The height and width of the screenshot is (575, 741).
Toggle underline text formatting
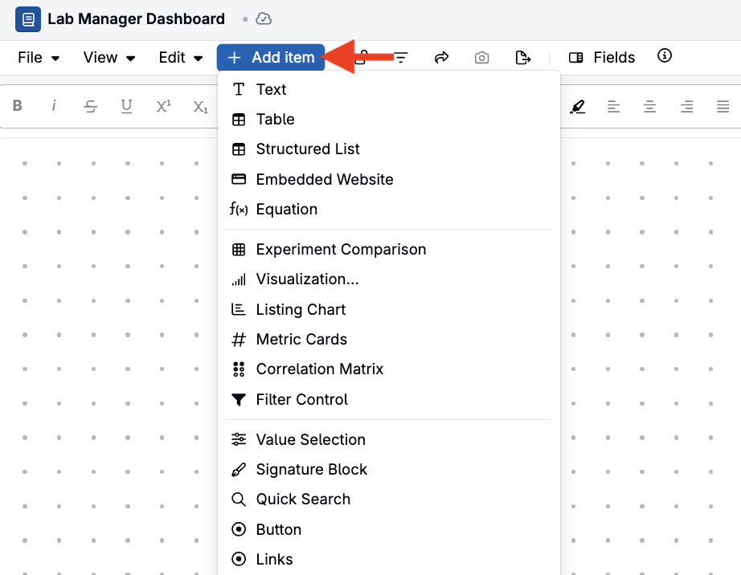pos(126,106)
